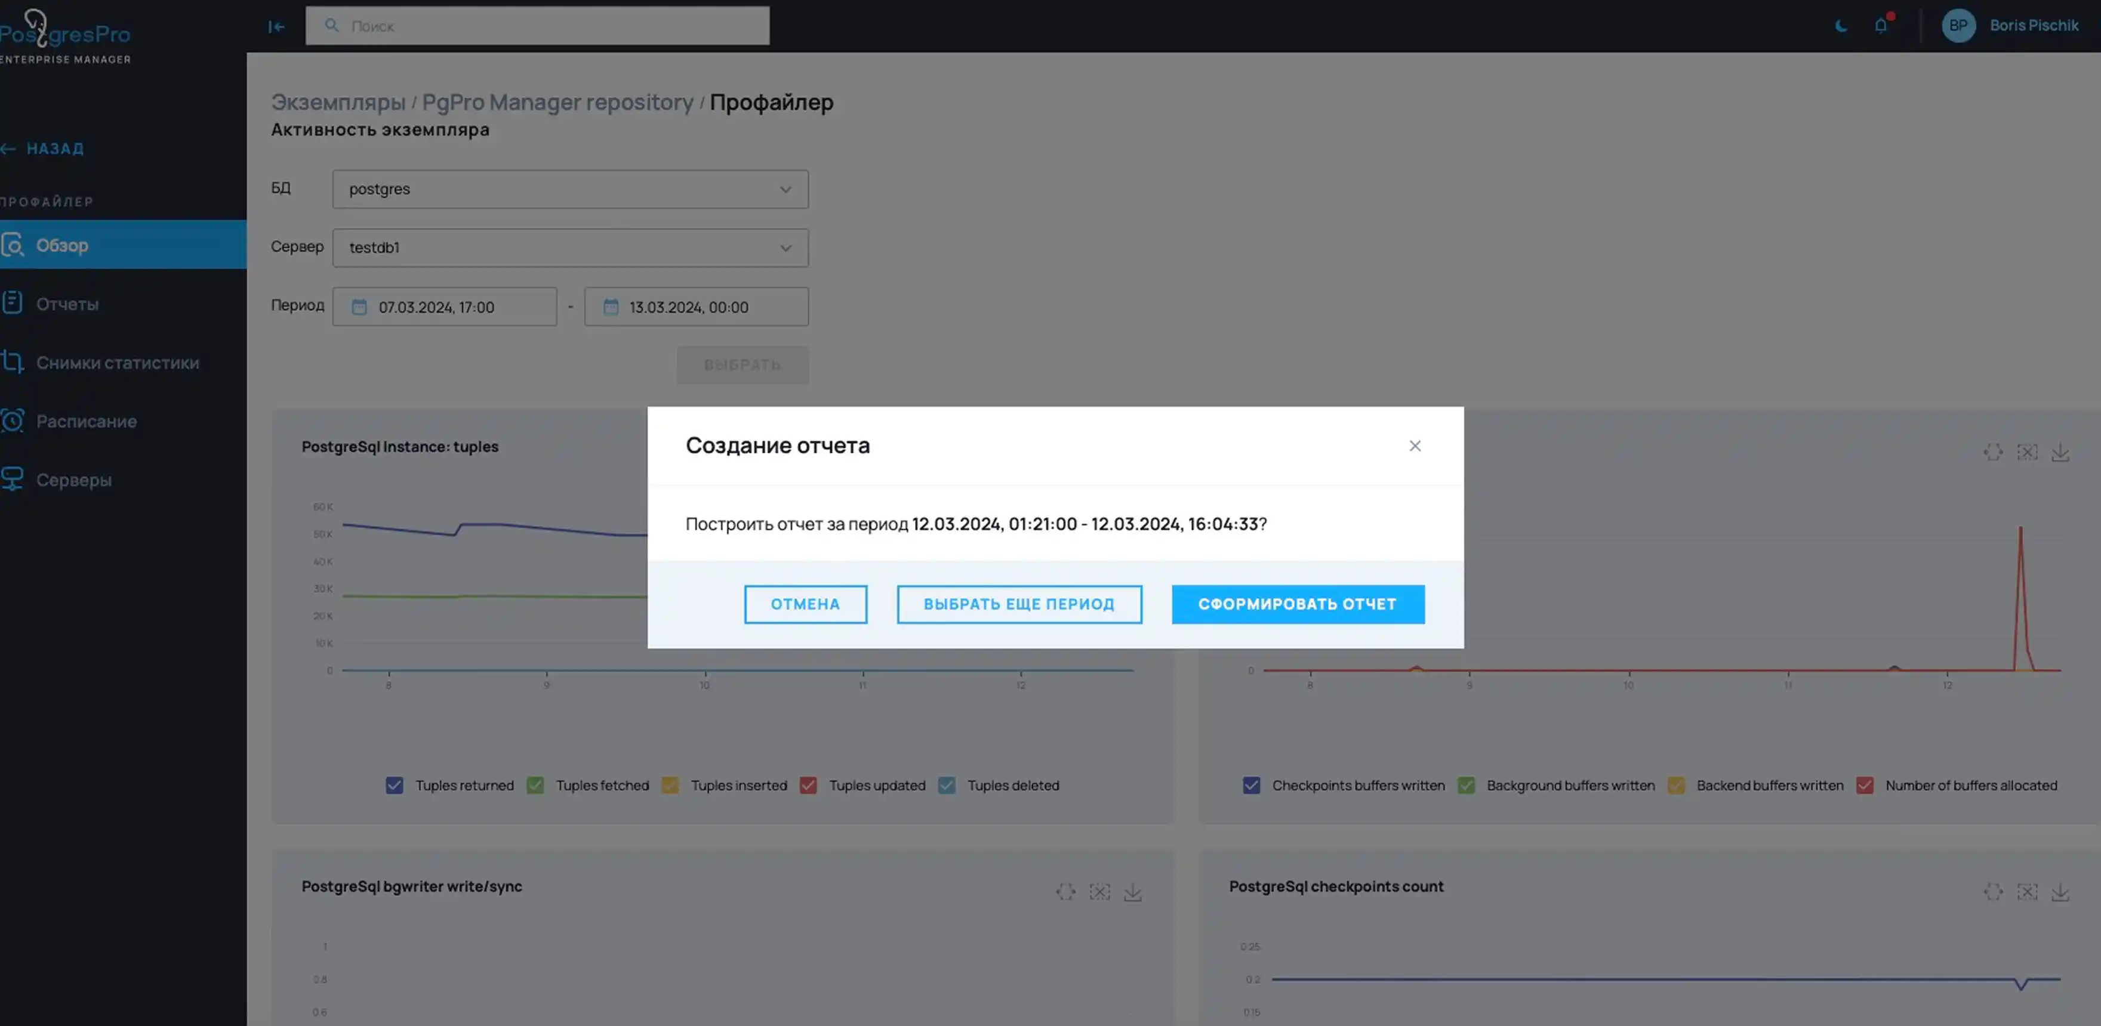The width and height of the screenshot is (2101, 1026).
Task: Collapse the sidebar with the arrow icon
Action: click(x=276, y=27)
